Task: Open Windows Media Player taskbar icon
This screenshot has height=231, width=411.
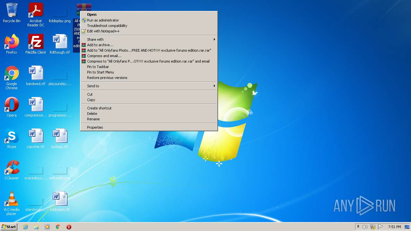Action: click(x=47, y=227)
